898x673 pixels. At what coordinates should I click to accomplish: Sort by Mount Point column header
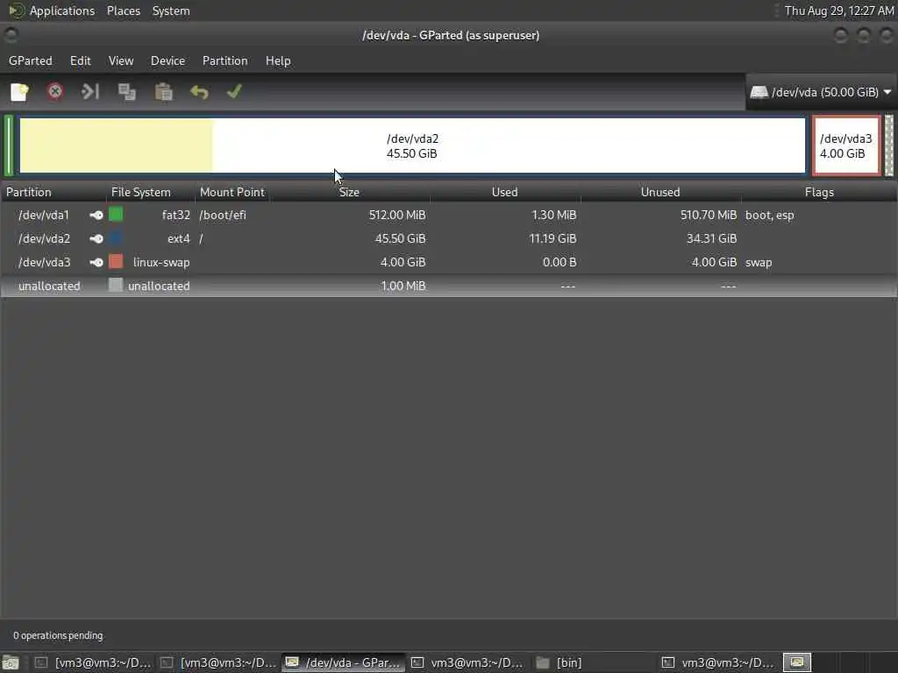pos(232,192)
